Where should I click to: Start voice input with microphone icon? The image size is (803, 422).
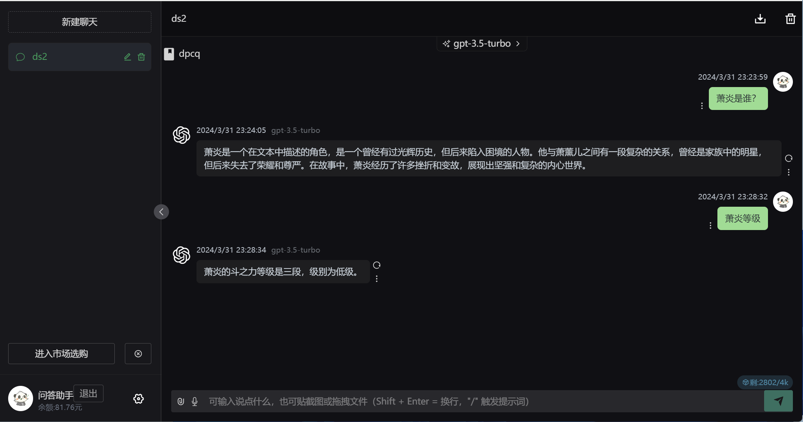coord(195,401)
